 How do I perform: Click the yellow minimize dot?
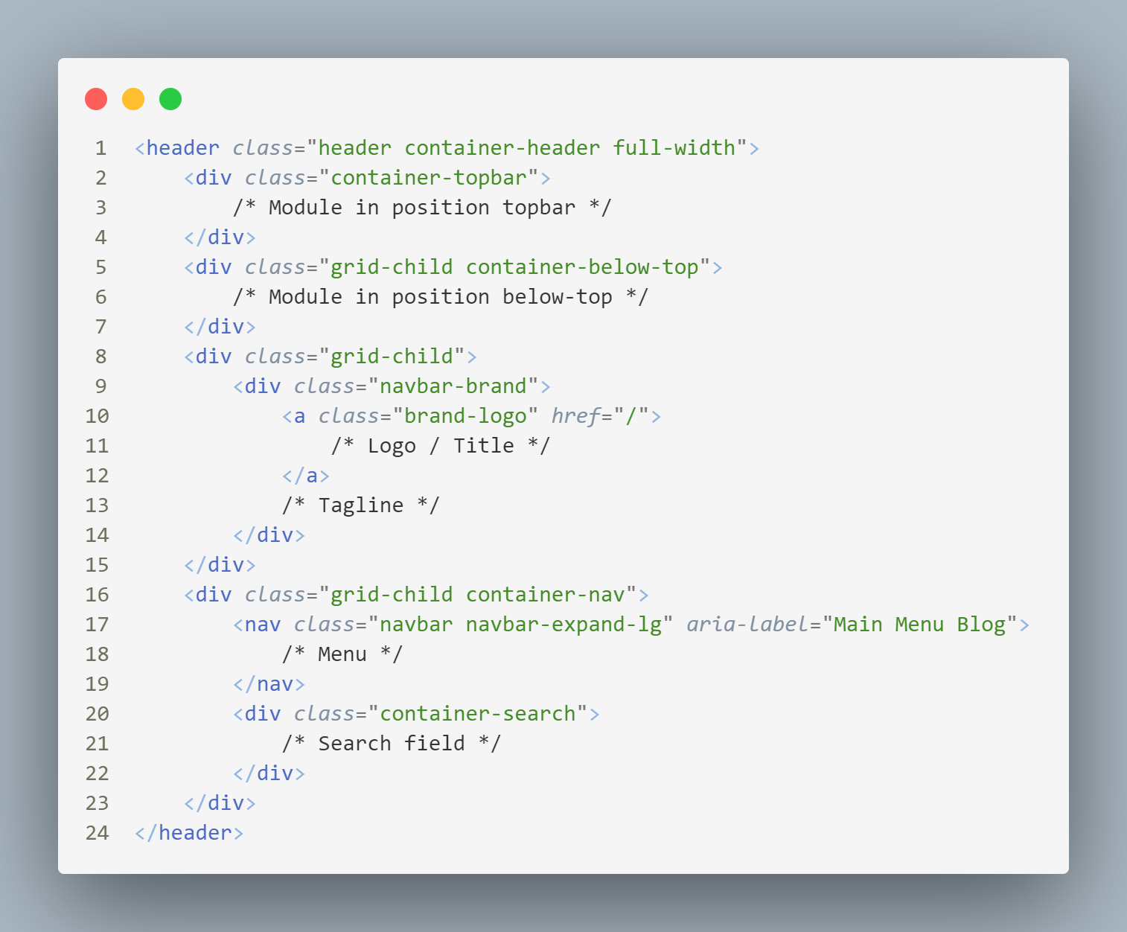click(133, 99)
